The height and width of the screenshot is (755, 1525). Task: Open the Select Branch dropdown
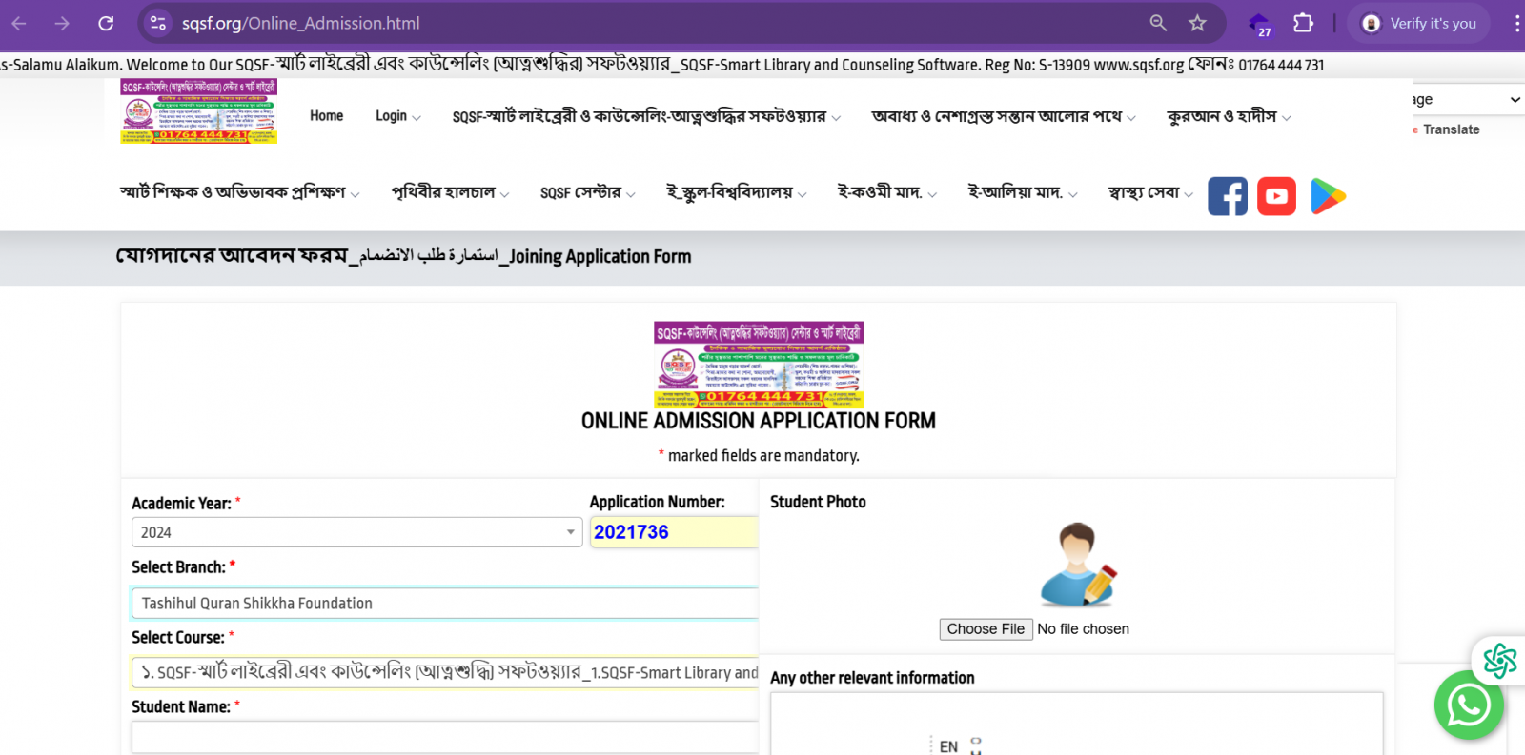pos(444,603)
